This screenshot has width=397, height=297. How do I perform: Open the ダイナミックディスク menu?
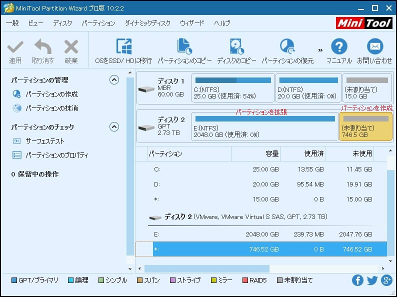[x=147, y=23]
